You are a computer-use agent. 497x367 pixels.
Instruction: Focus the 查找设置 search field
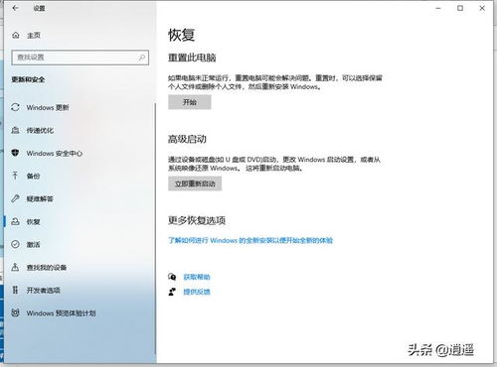(x=81, y=58)
